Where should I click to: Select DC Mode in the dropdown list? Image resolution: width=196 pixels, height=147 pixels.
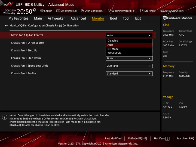129,49
